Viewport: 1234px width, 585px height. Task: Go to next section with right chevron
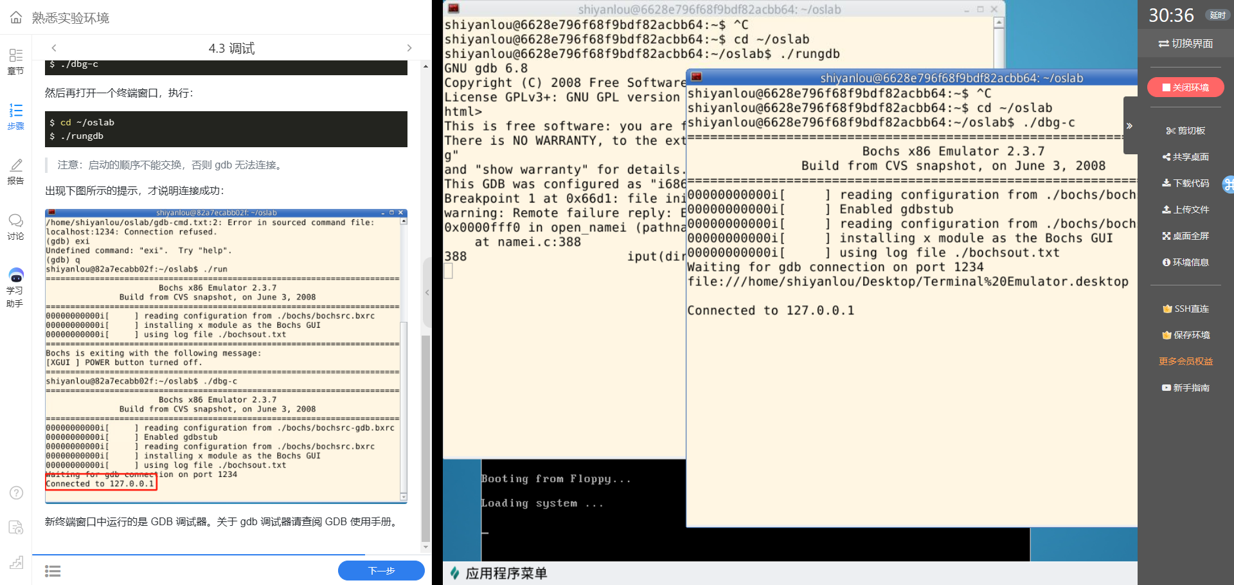click(x=409, y=48)
